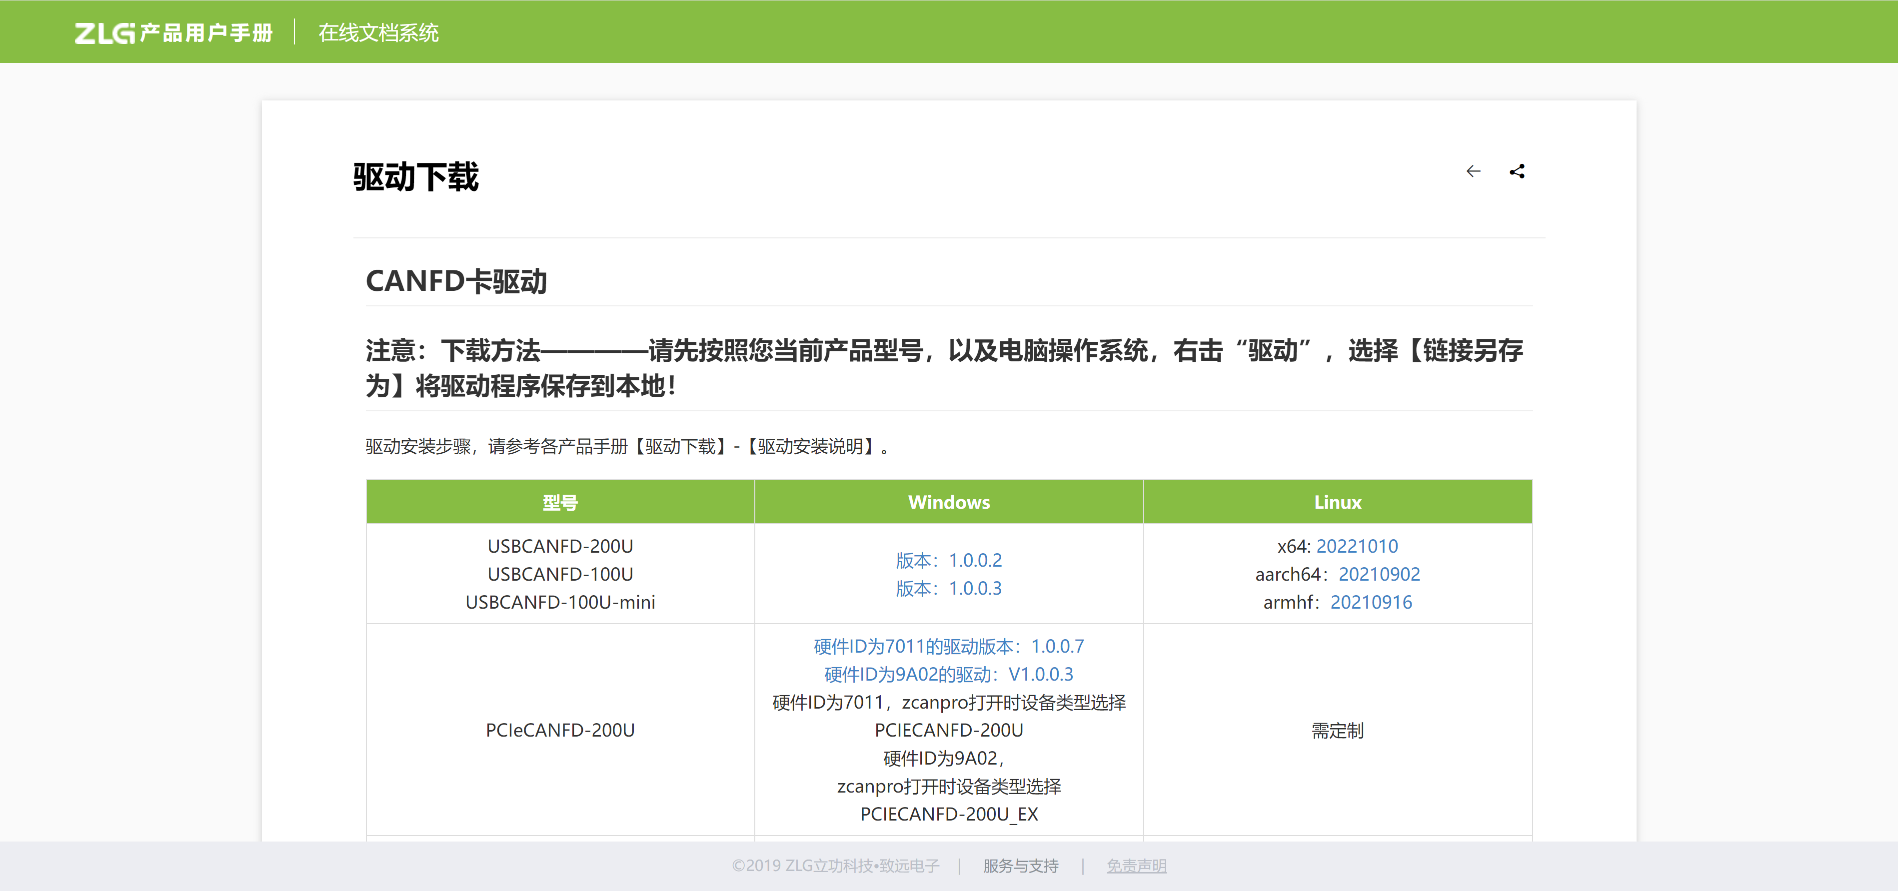Open Linux x64 driver 20221010
The height and width of the screenshot is (891, 1898).
(x=1357, y=546)
